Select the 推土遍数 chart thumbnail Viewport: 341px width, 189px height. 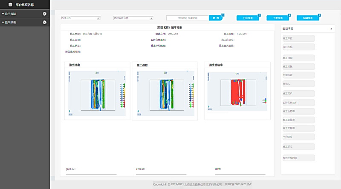165,93
